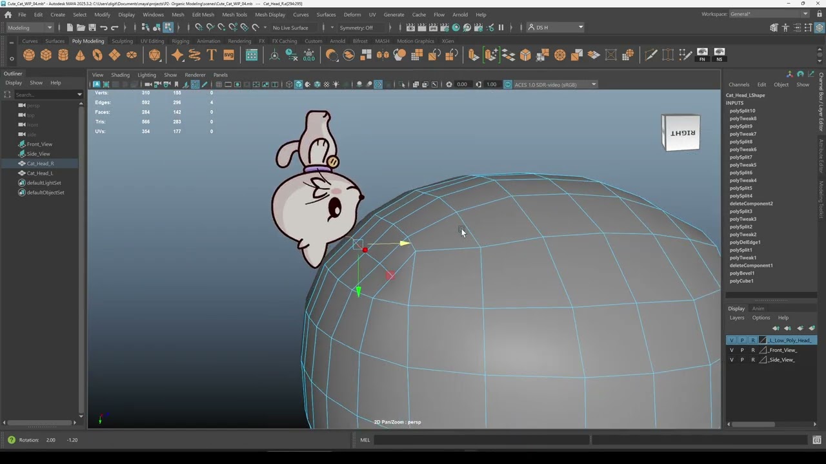Screen dimensions: 826x464
Task: Switch to the Rigging shelf tab
Action: click(x=181, y=41)
